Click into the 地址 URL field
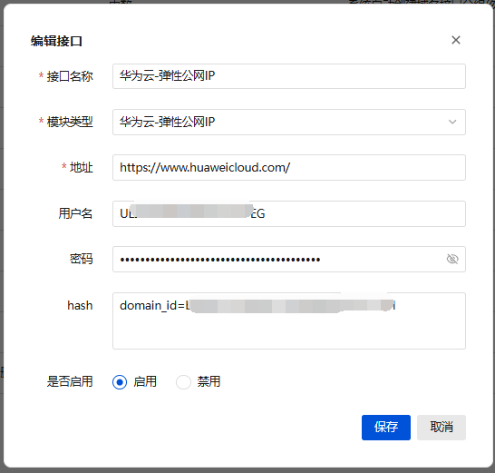Image resolution: width=495 pixels, height=473 pixels. click(289, 168)
